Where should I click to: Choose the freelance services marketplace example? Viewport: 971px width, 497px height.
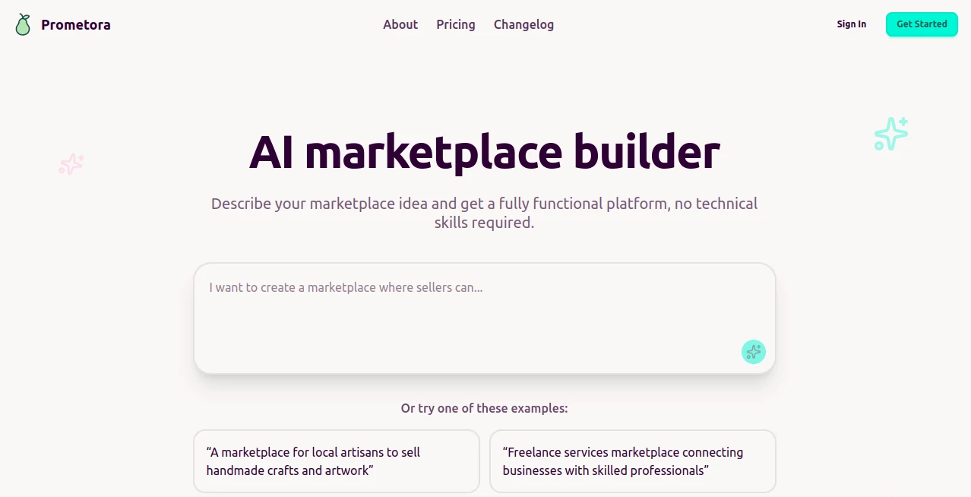633,461
